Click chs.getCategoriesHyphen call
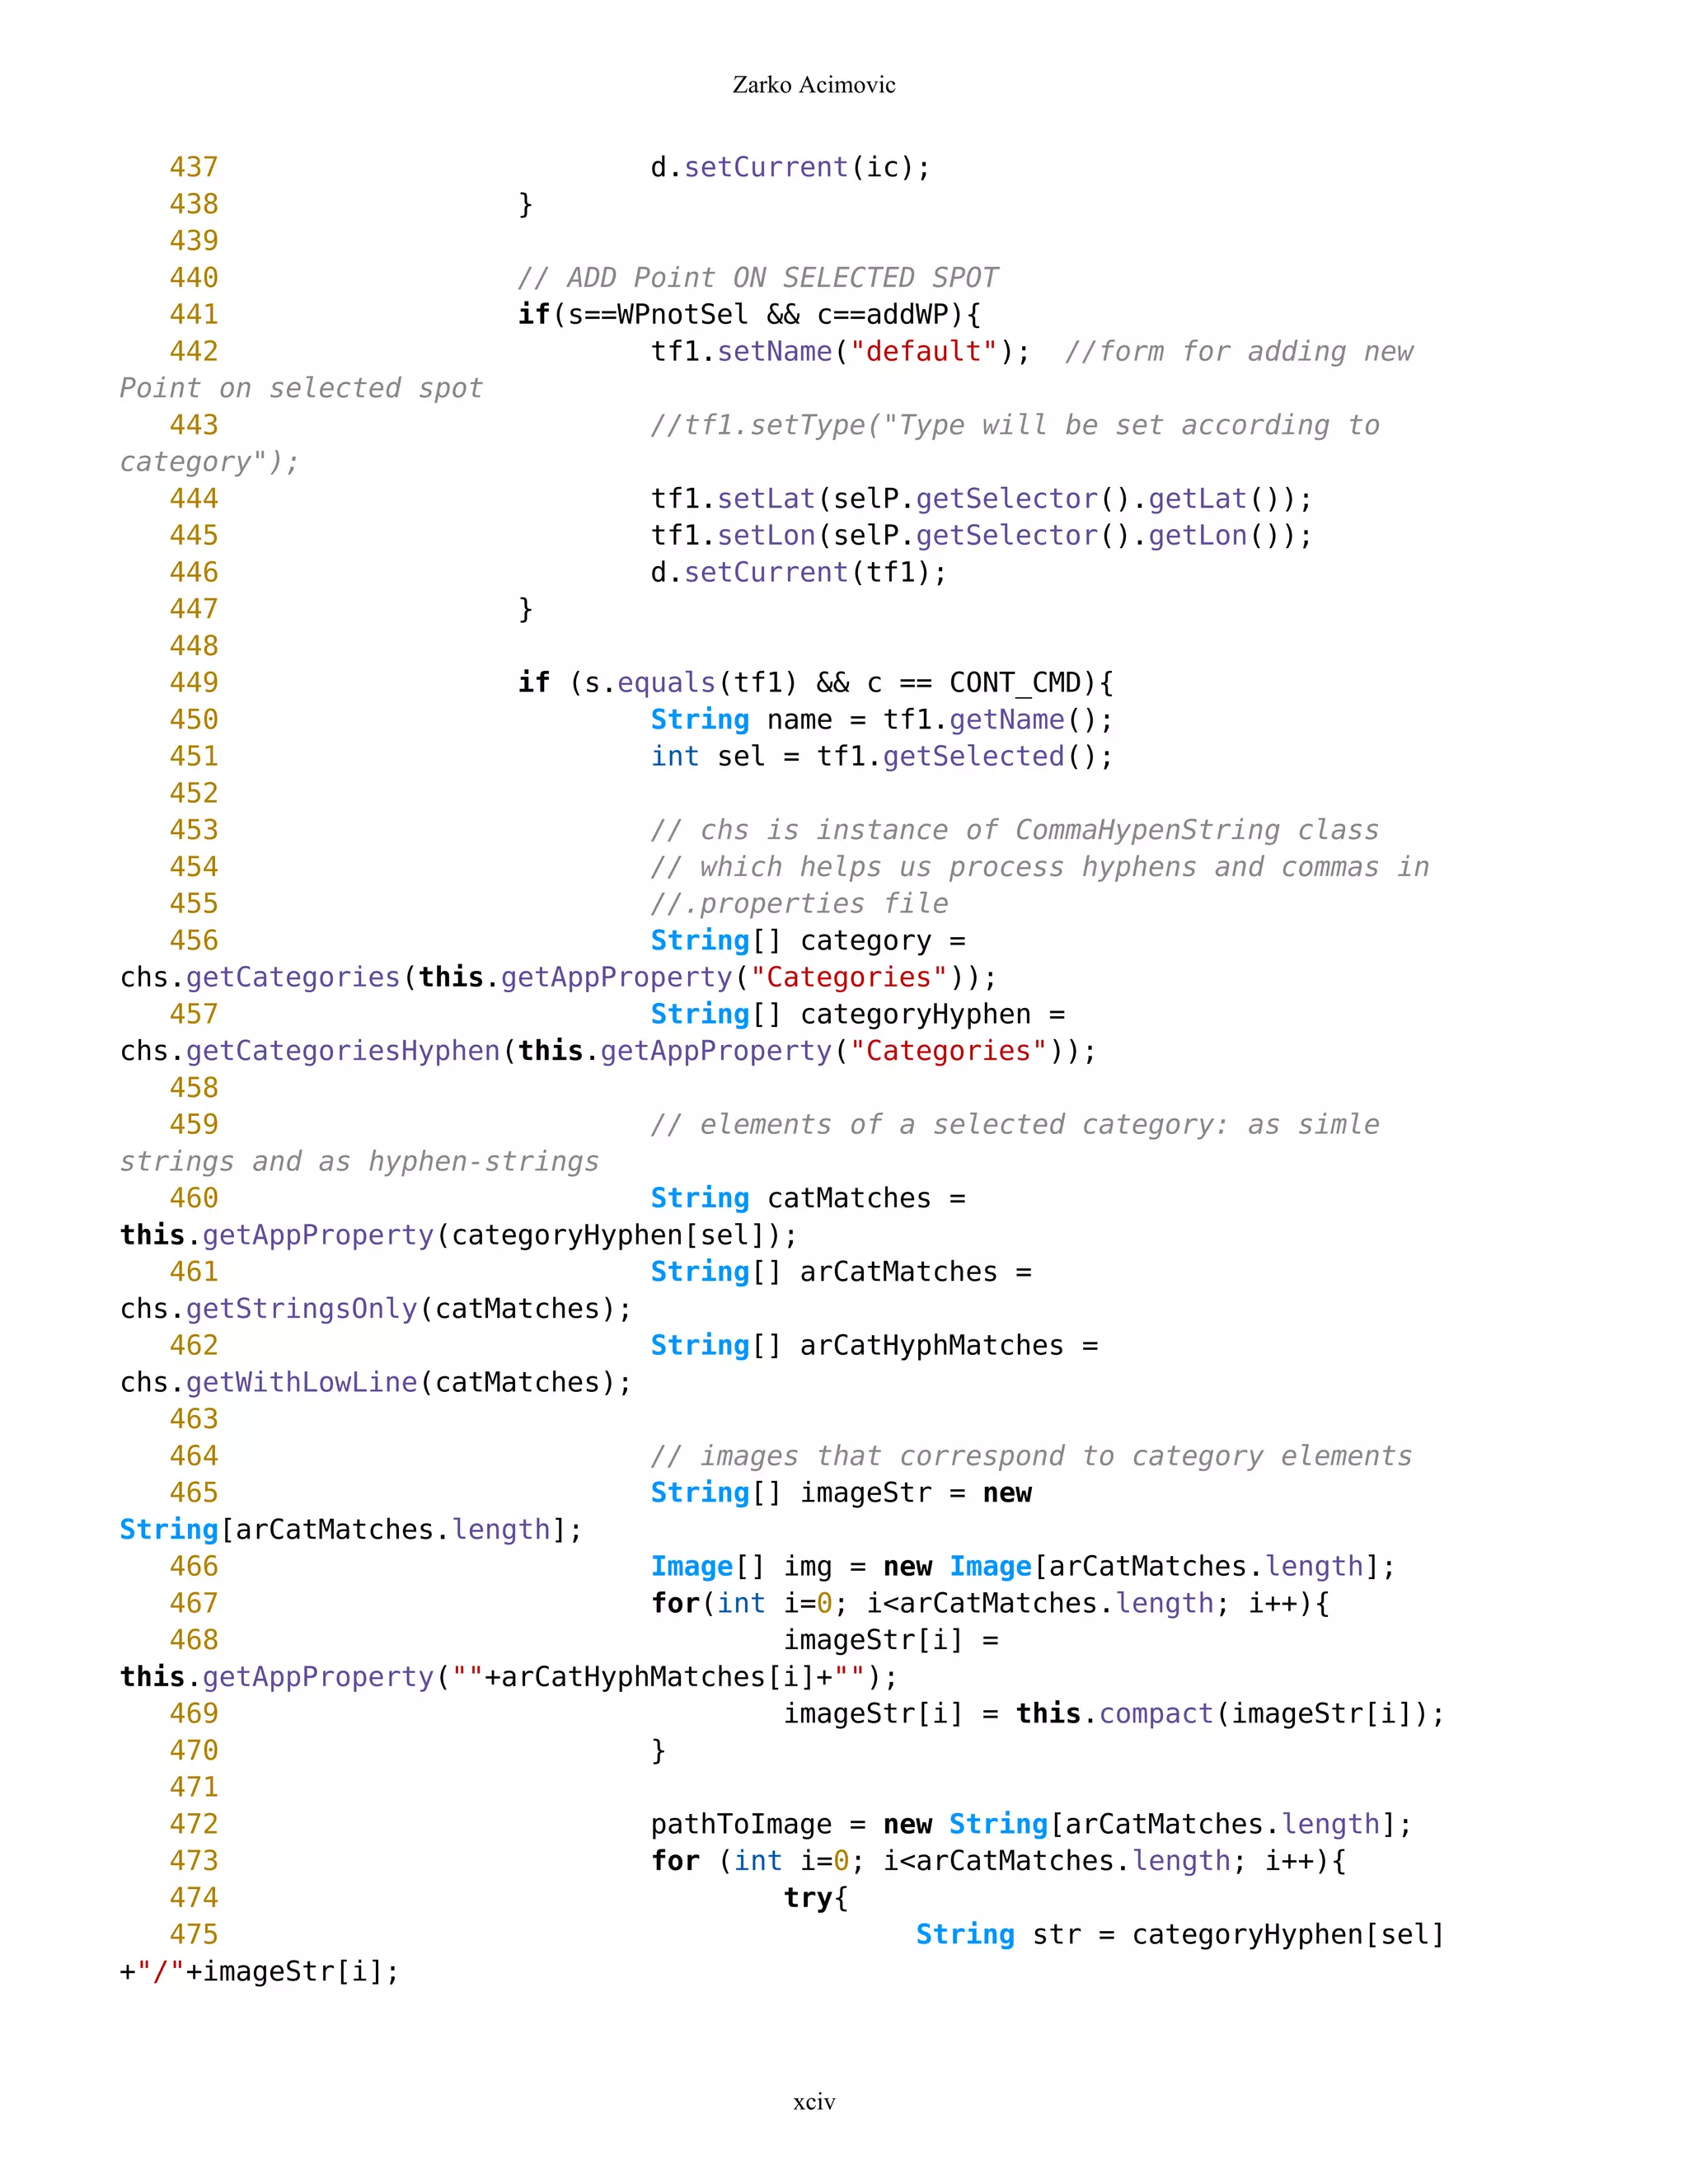Image resolution: width=1688 pixels, height=2184 pixels. pos(608,1051)
